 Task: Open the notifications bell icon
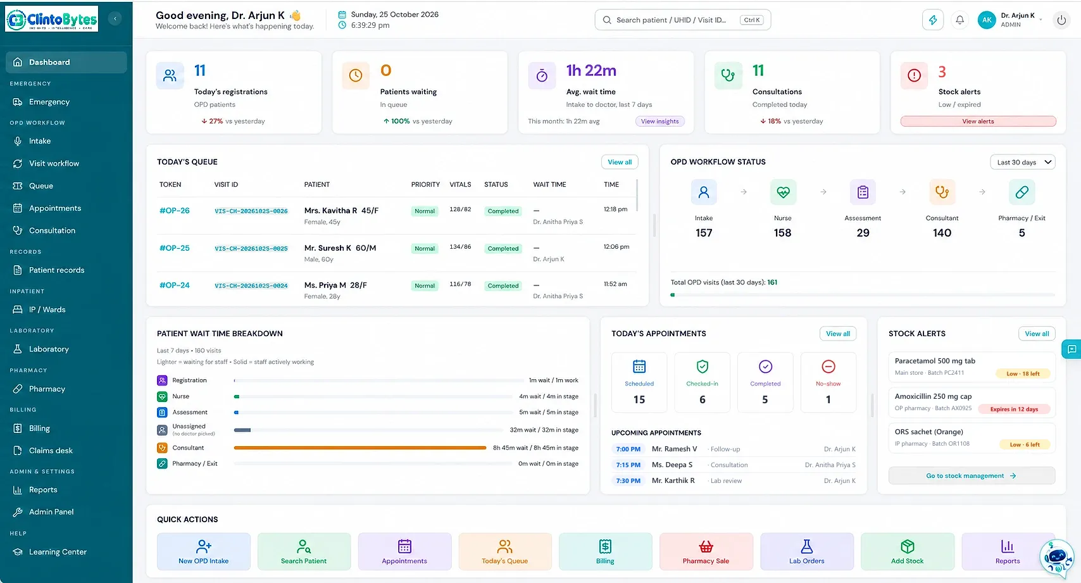coord(959,20)
